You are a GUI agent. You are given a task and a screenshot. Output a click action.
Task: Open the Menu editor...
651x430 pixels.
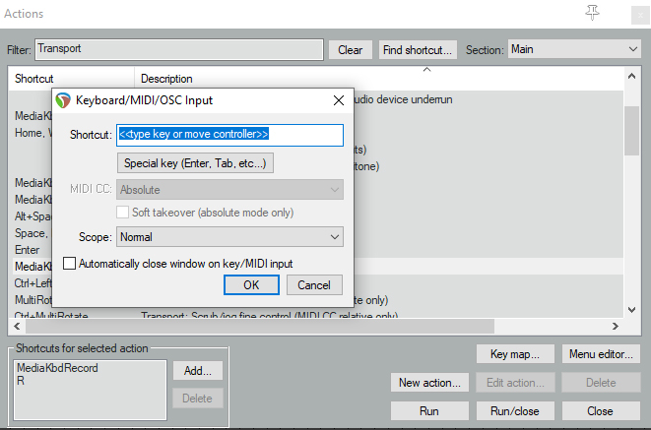[601, 354]
